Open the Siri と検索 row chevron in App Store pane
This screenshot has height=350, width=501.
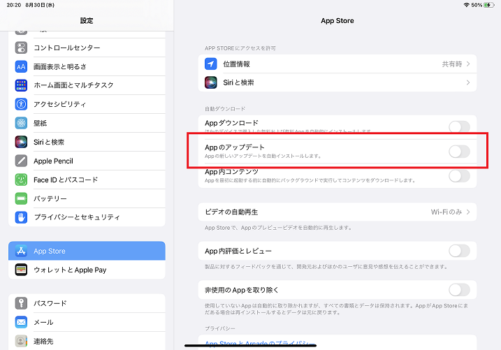(468, 82)
